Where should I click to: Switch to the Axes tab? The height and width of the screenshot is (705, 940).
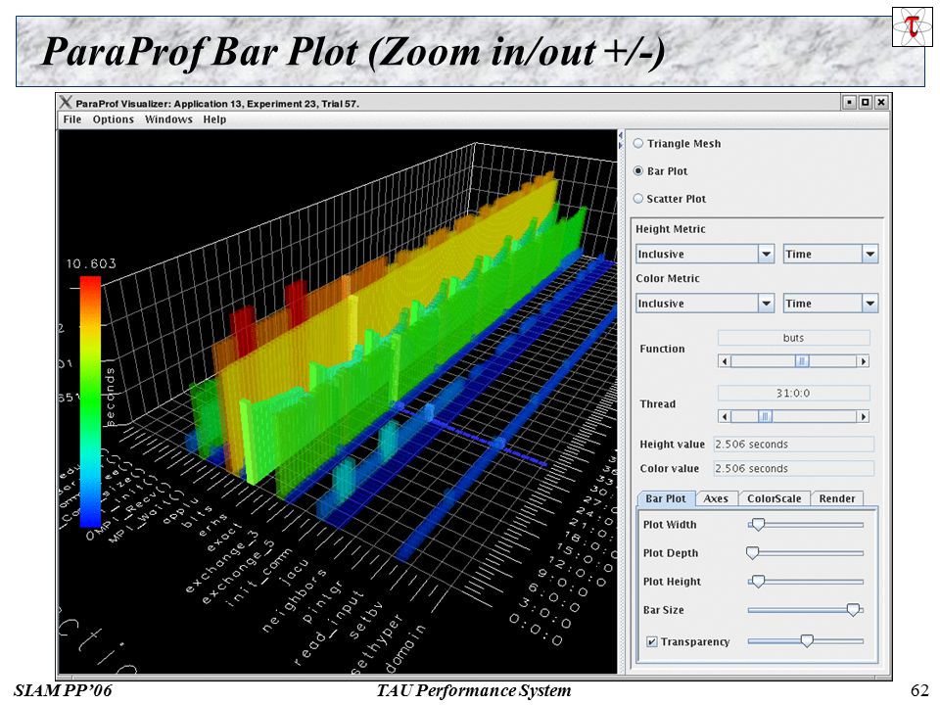(x=716, y=498)
